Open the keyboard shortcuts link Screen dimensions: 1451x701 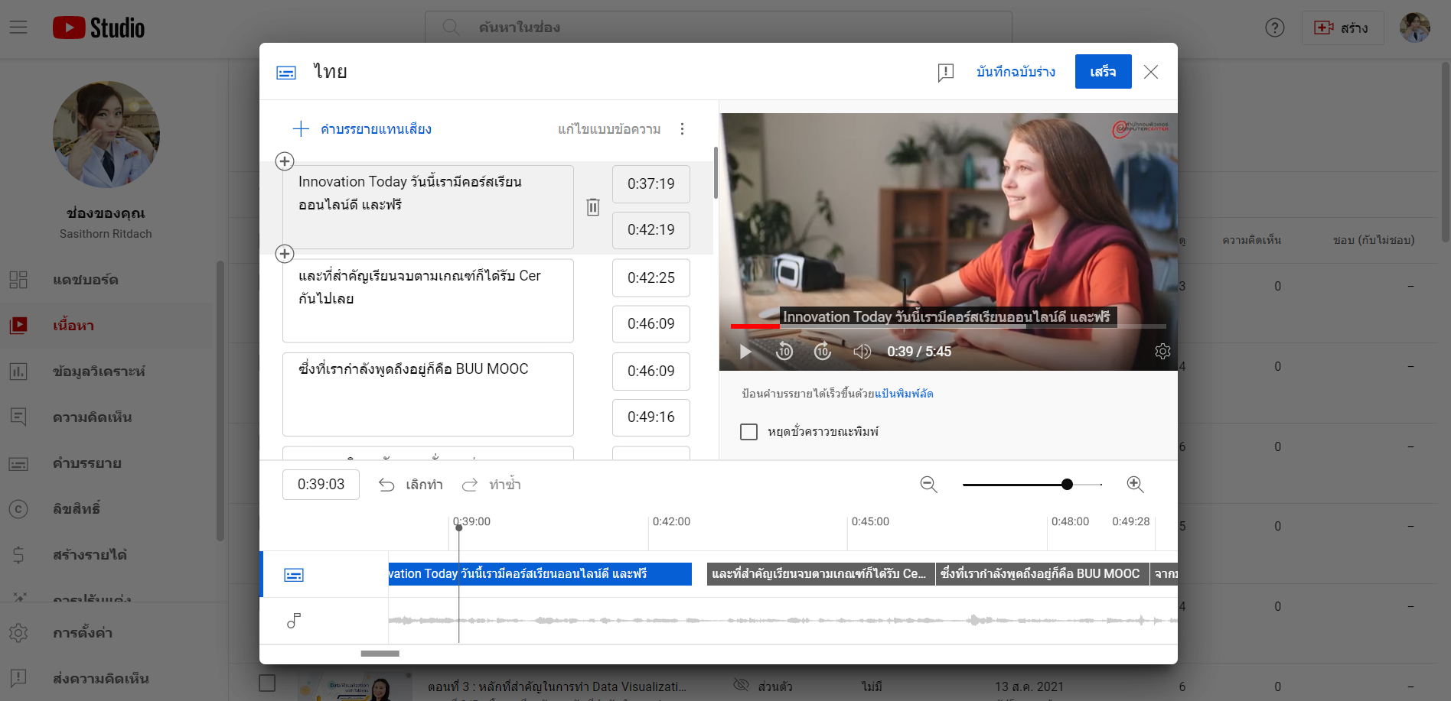point(904,394)
